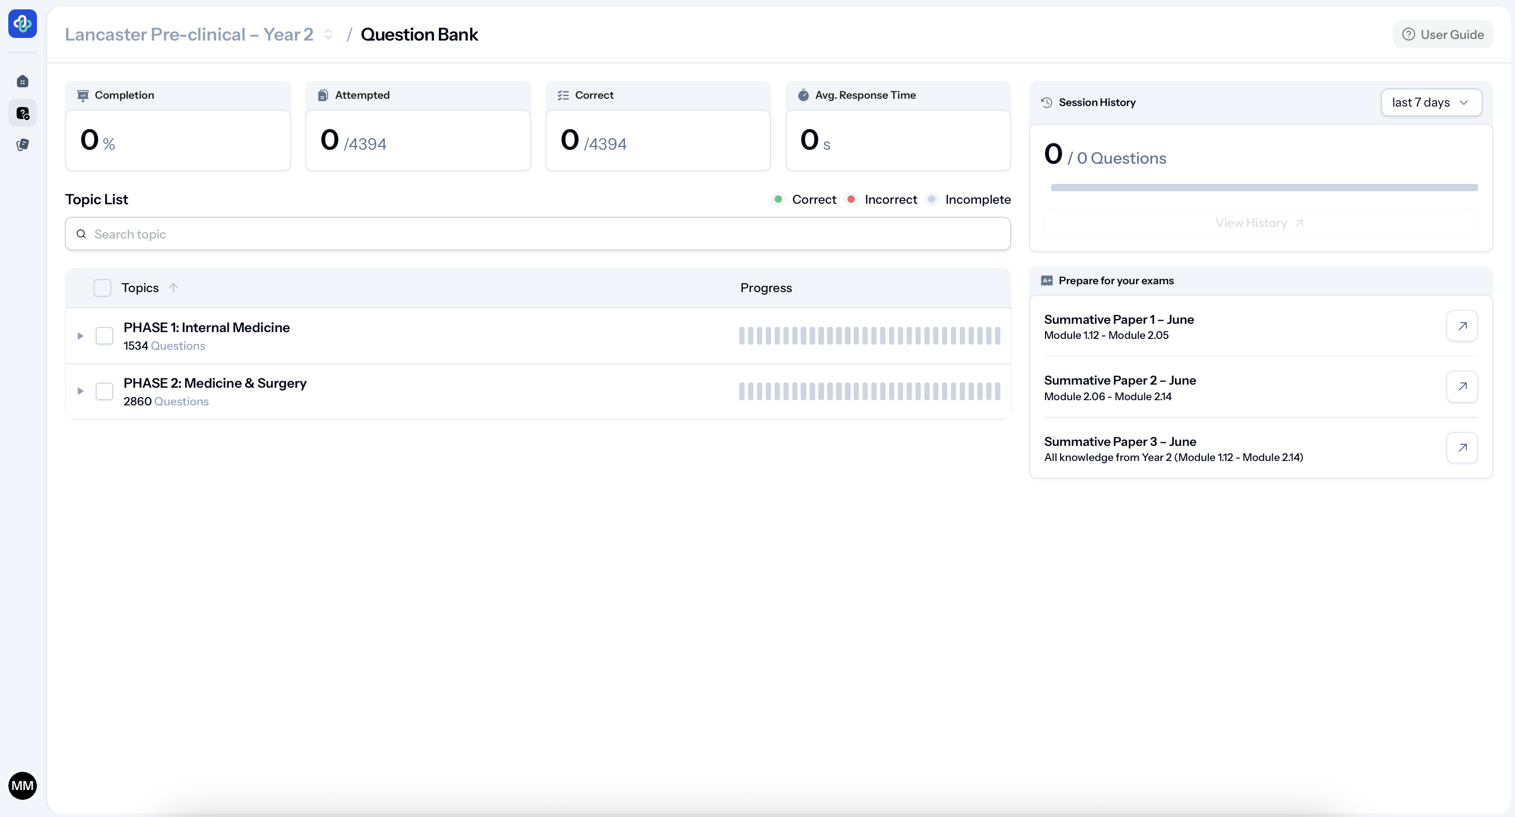
Task: Open the home dashboard sidebar icon
Action: [x=22, y=81]
